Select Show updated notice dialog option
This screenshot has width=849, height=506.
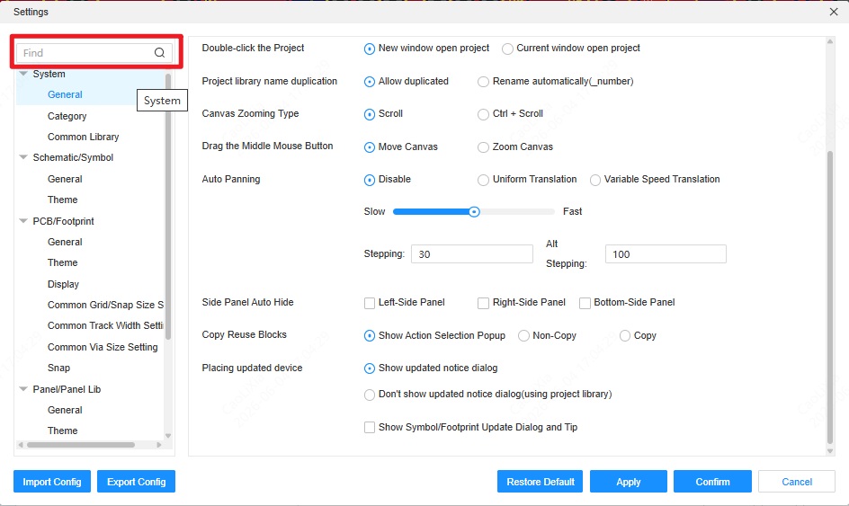(370, 368)
